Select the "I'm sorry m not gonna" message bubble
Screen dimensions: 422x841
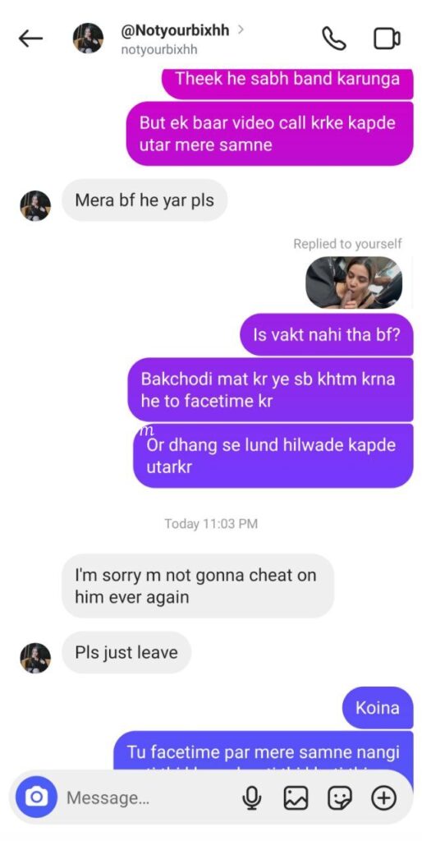[x=197, y=586]
